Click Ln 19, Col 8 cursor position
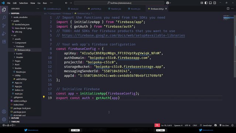Screen dimensions: 236x133 pyautogui.click(x=166, y=125)
